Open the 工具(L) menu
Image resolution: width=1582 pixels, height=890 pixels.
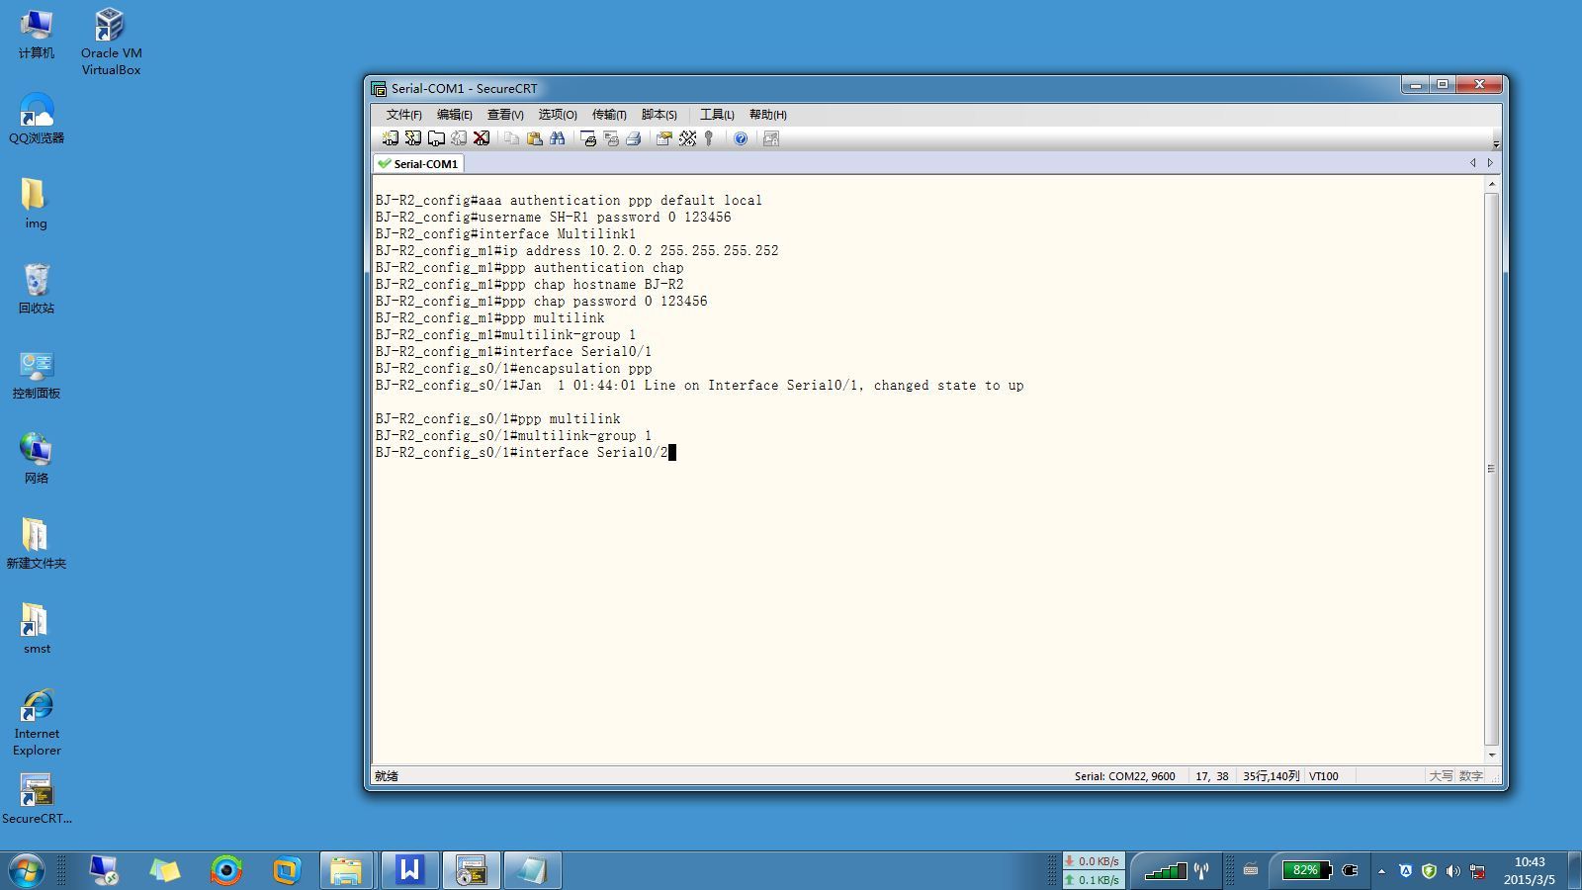click(717, 115)
